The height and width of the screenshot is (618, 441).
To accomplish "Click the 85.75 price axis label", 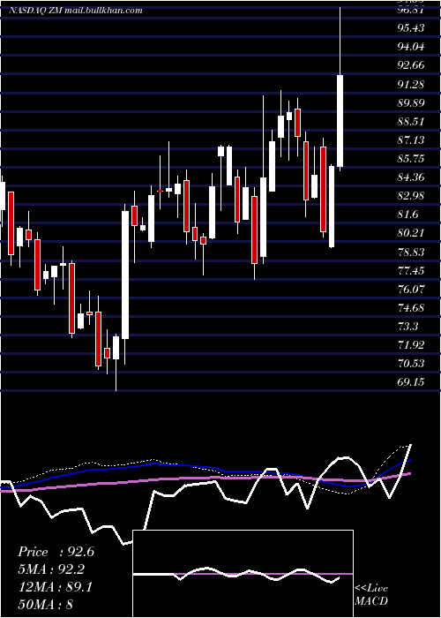I will [411, 158].
